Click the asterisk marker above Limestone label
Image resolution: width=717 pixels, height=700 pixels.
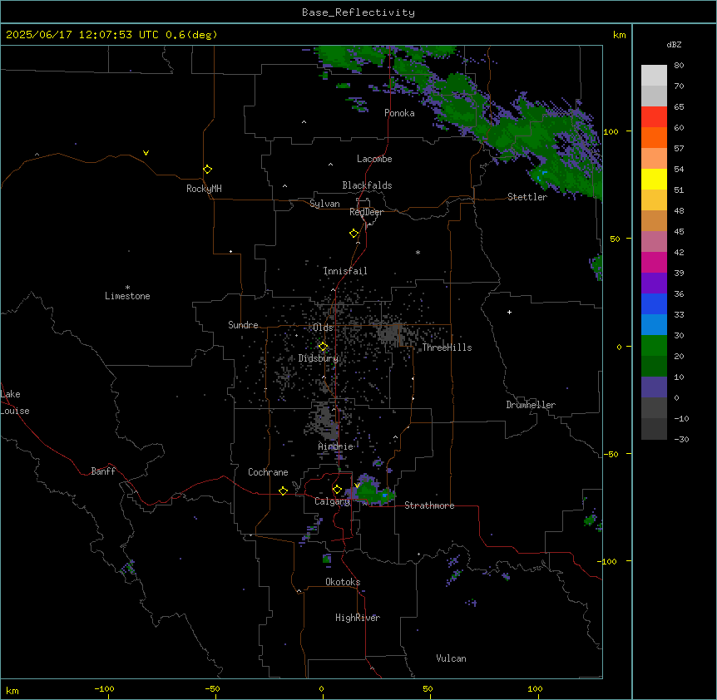coord(127,288)
